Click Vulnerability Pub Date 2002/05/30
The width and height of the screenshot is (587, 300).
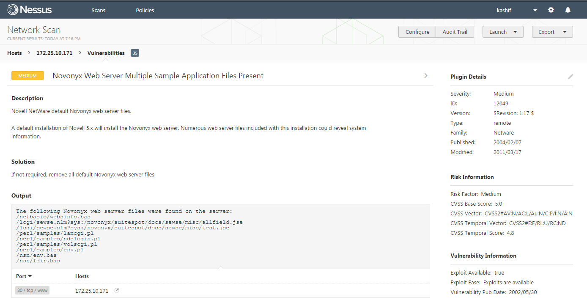click(523, 292)
